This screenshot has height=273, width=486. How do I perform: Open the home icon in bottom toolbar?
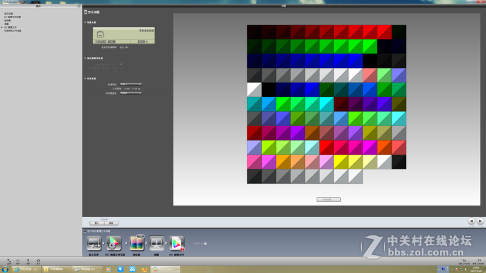click(38, 260)
